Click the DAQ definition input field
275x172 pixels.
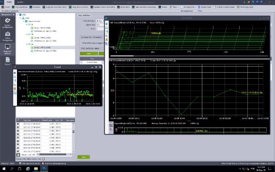pyautogui.click(x=100, y=21)
